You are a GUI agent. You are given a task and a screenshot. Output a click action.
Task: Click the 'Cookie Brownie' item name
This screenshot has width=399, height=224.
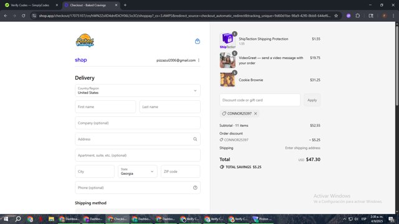coord(251,80)
